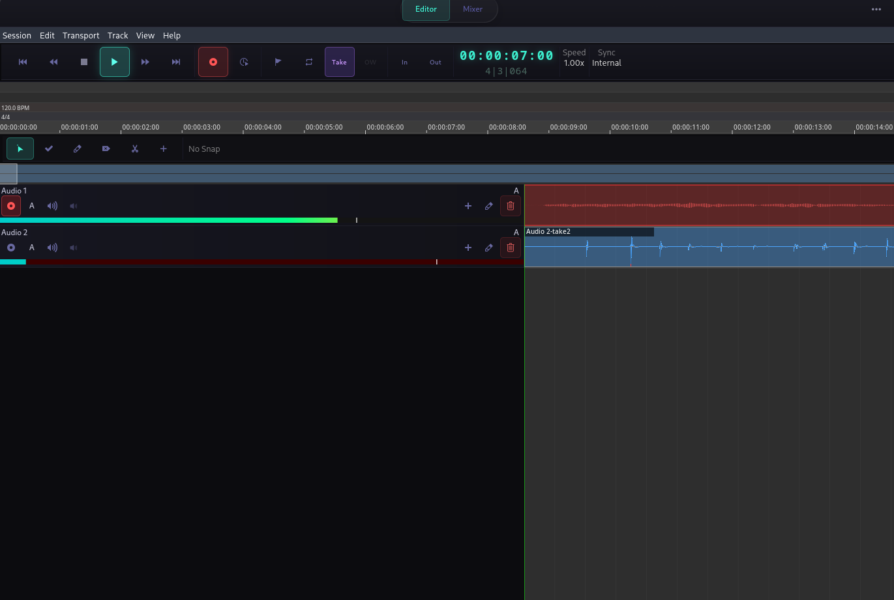Open the Speed 1.00x selector

pos(574,63)
